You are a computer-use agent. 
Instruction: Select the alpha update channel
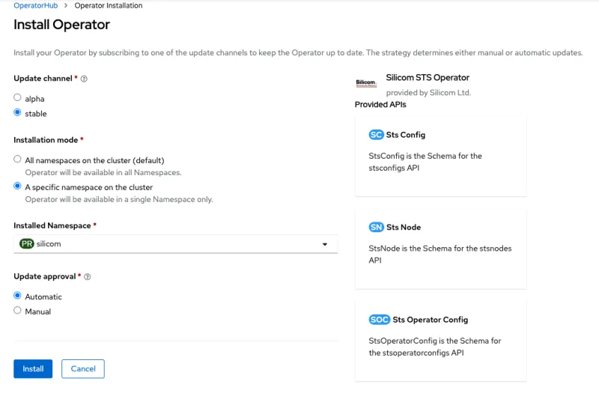coord(17,98)
